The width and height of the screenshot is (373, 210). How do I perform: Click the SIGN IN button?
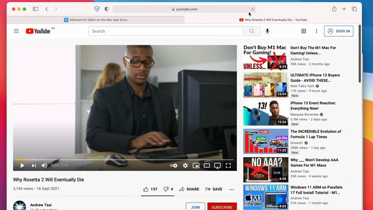(339, 31)
